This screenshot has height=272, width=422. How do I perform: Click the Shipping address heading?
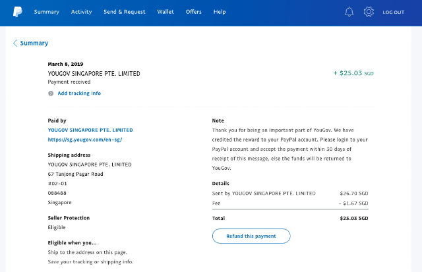[69, 155]
